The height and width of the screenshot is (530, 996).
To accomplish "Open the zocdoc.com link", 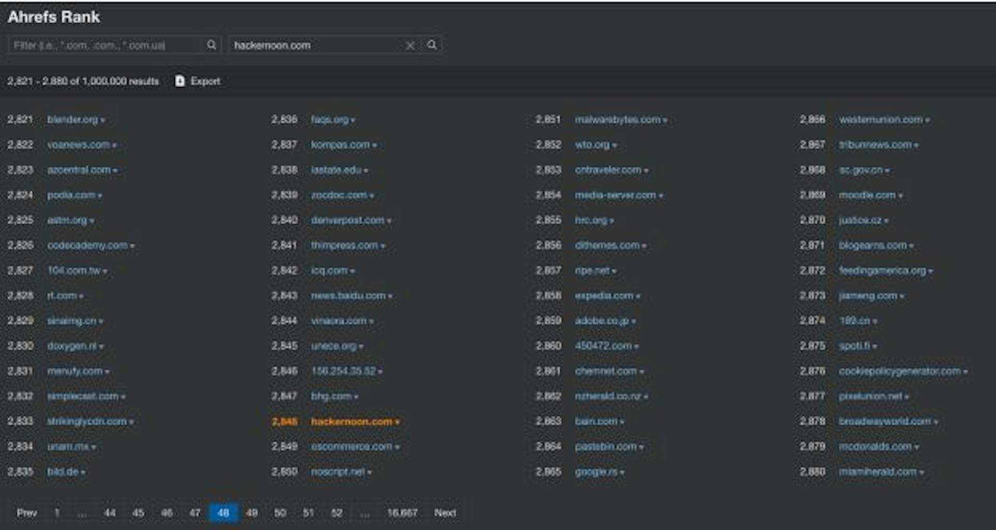I will tap(339, 195).
